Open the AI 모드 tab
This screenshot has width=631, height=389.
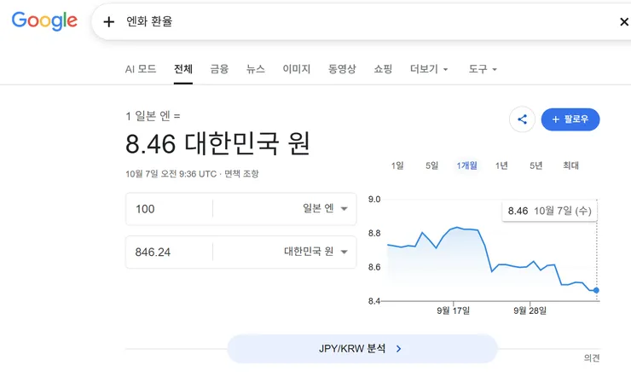point(141,69)
